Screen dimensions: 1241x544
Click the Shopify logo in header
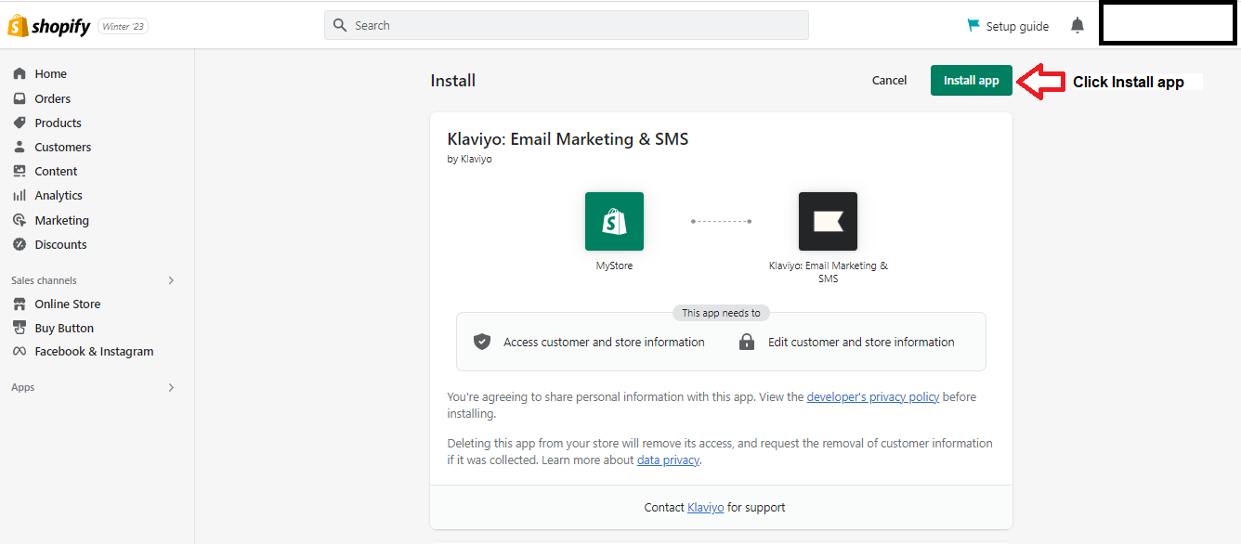point(50,26)
